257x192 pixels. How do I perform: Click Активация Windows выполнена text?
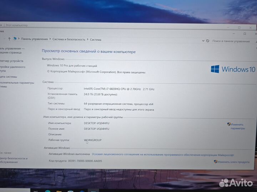pos(69,154)
